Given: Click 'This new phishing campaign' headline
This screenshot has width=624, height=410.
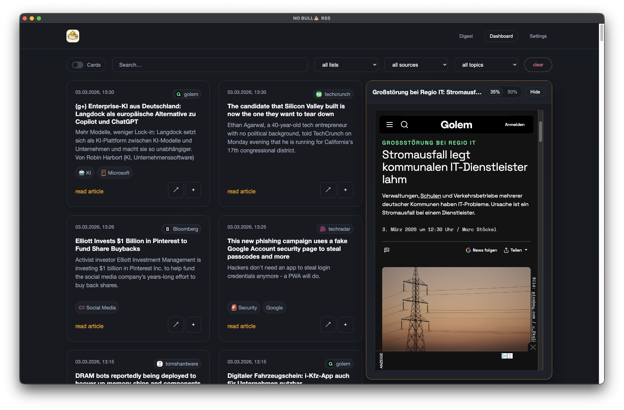Looking at the screenshot, I should coord(287,249).
